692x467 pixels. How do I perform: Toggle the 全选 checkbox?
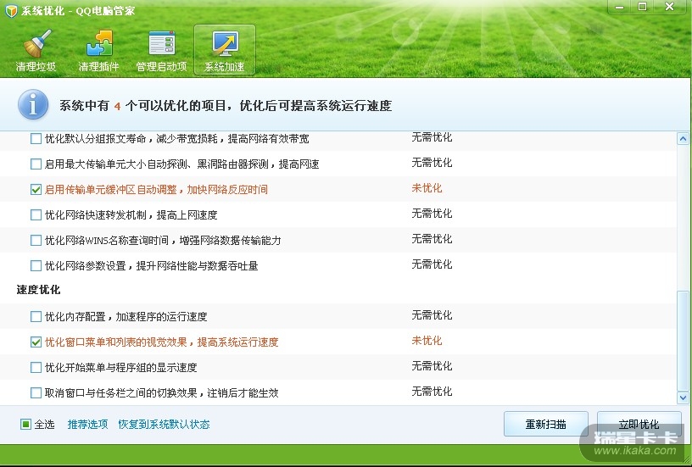click(x=25, y=425)
